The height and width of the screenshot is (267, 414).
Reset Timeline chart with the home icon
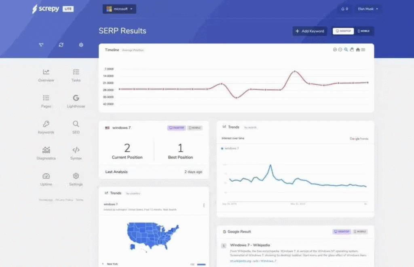pyautogui.click(x=358, y=50)
